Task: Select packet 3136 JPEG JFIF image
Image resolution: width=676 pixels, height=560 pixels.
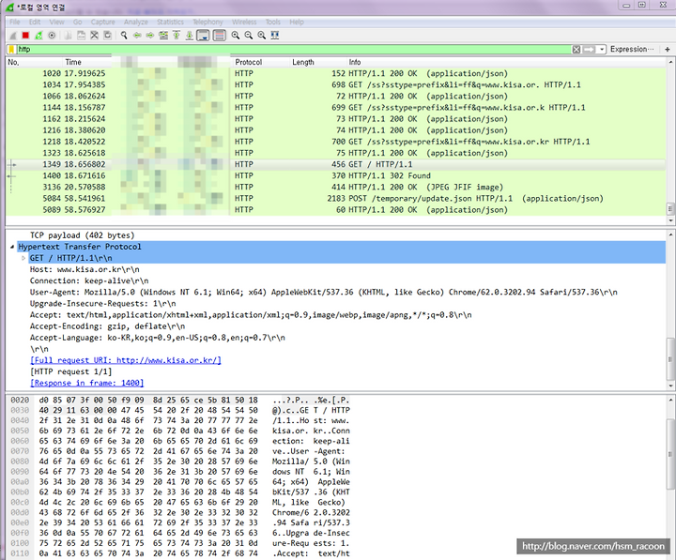Action: [335, 187]
